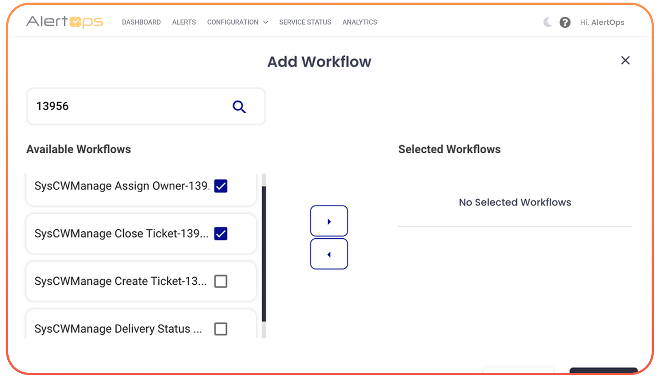
Task: Click the workflow search field containing 13956
Action: [146, 106]
